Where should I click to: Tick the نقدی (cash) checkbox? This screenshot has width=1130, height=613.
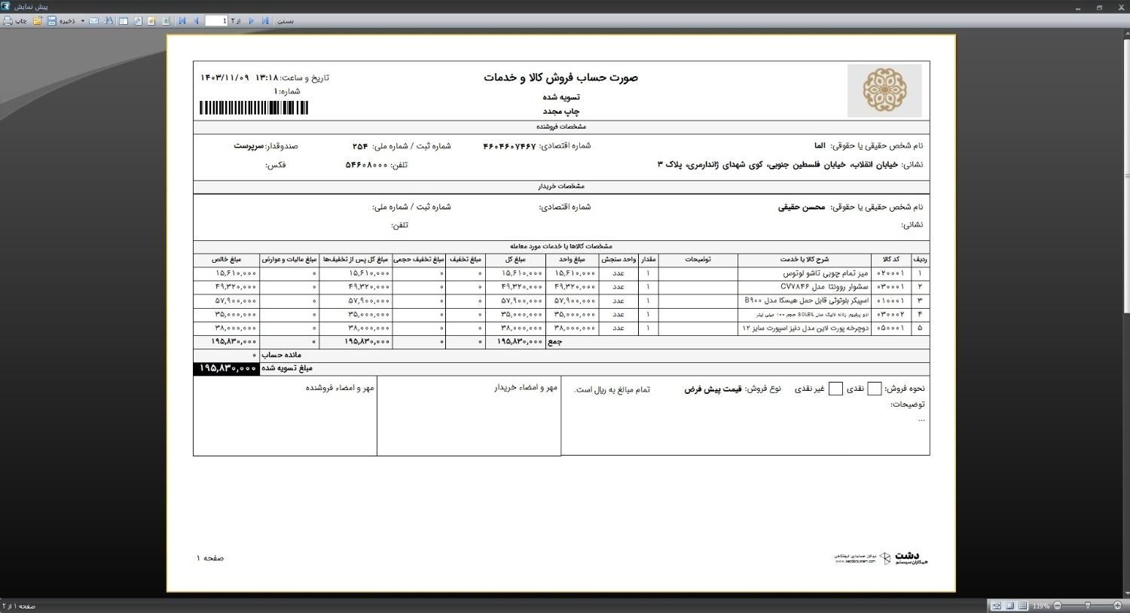[874, 389]
